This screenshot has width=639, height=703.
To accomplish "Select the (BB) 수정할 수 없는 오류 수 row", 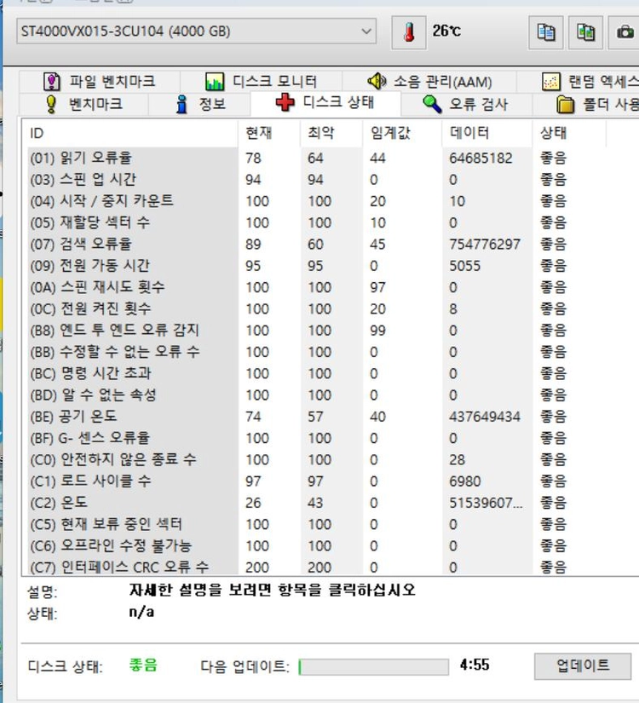I will tap(317, 351).
